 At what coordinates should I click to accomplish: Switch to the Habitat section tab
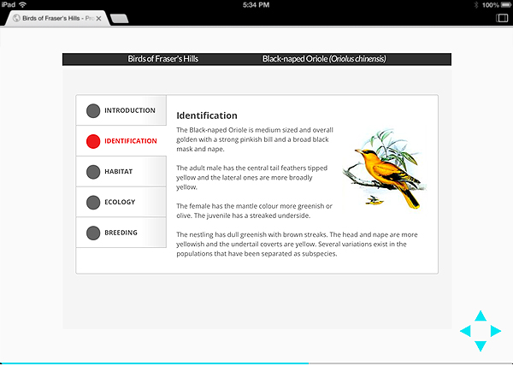[x=121, y=172]
